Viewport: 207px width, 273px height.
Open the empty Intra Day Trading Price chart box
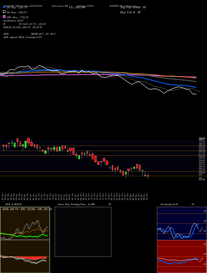[x=83, y=232]
